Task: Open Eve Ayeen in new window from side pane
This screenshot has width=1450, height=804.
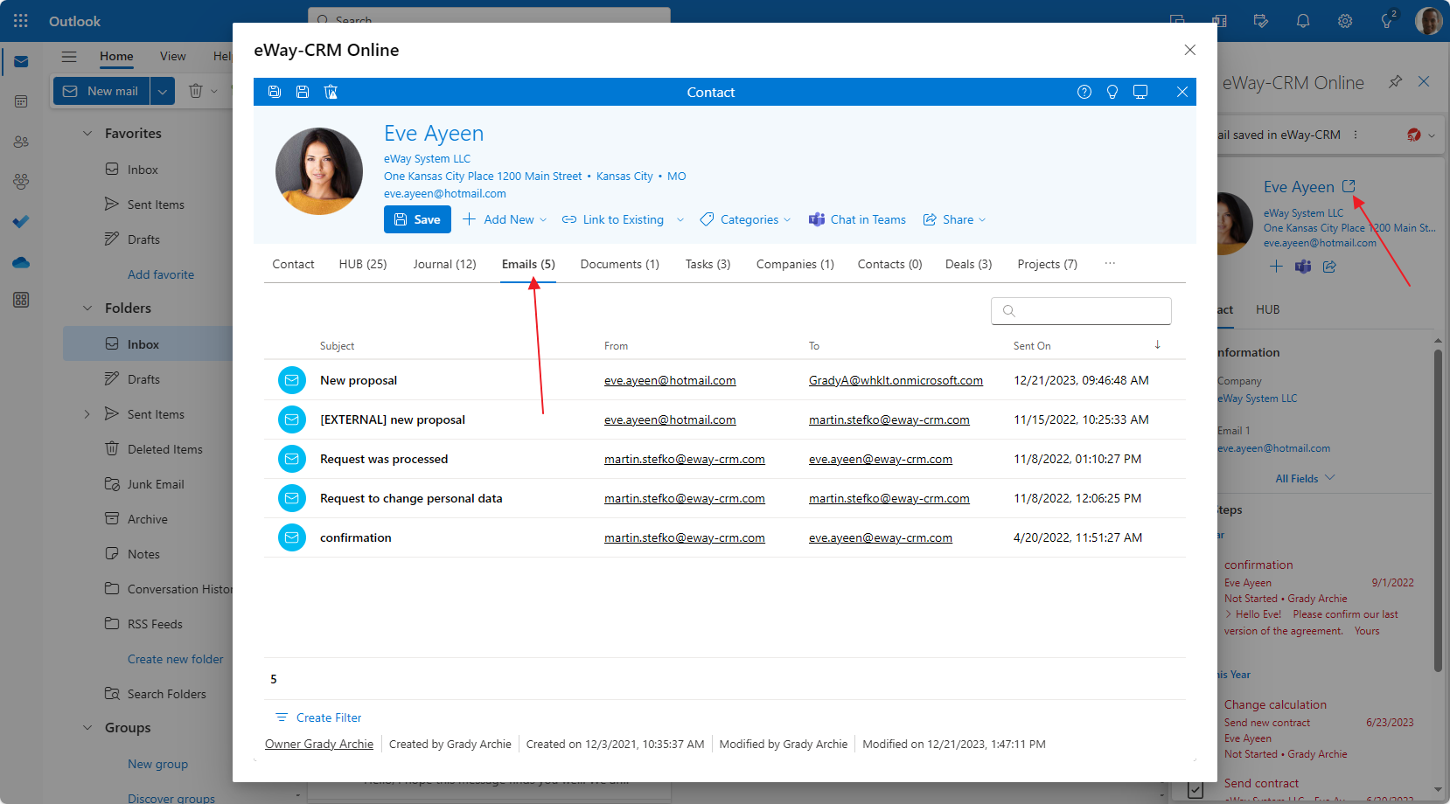Action: pos(1349,186)
